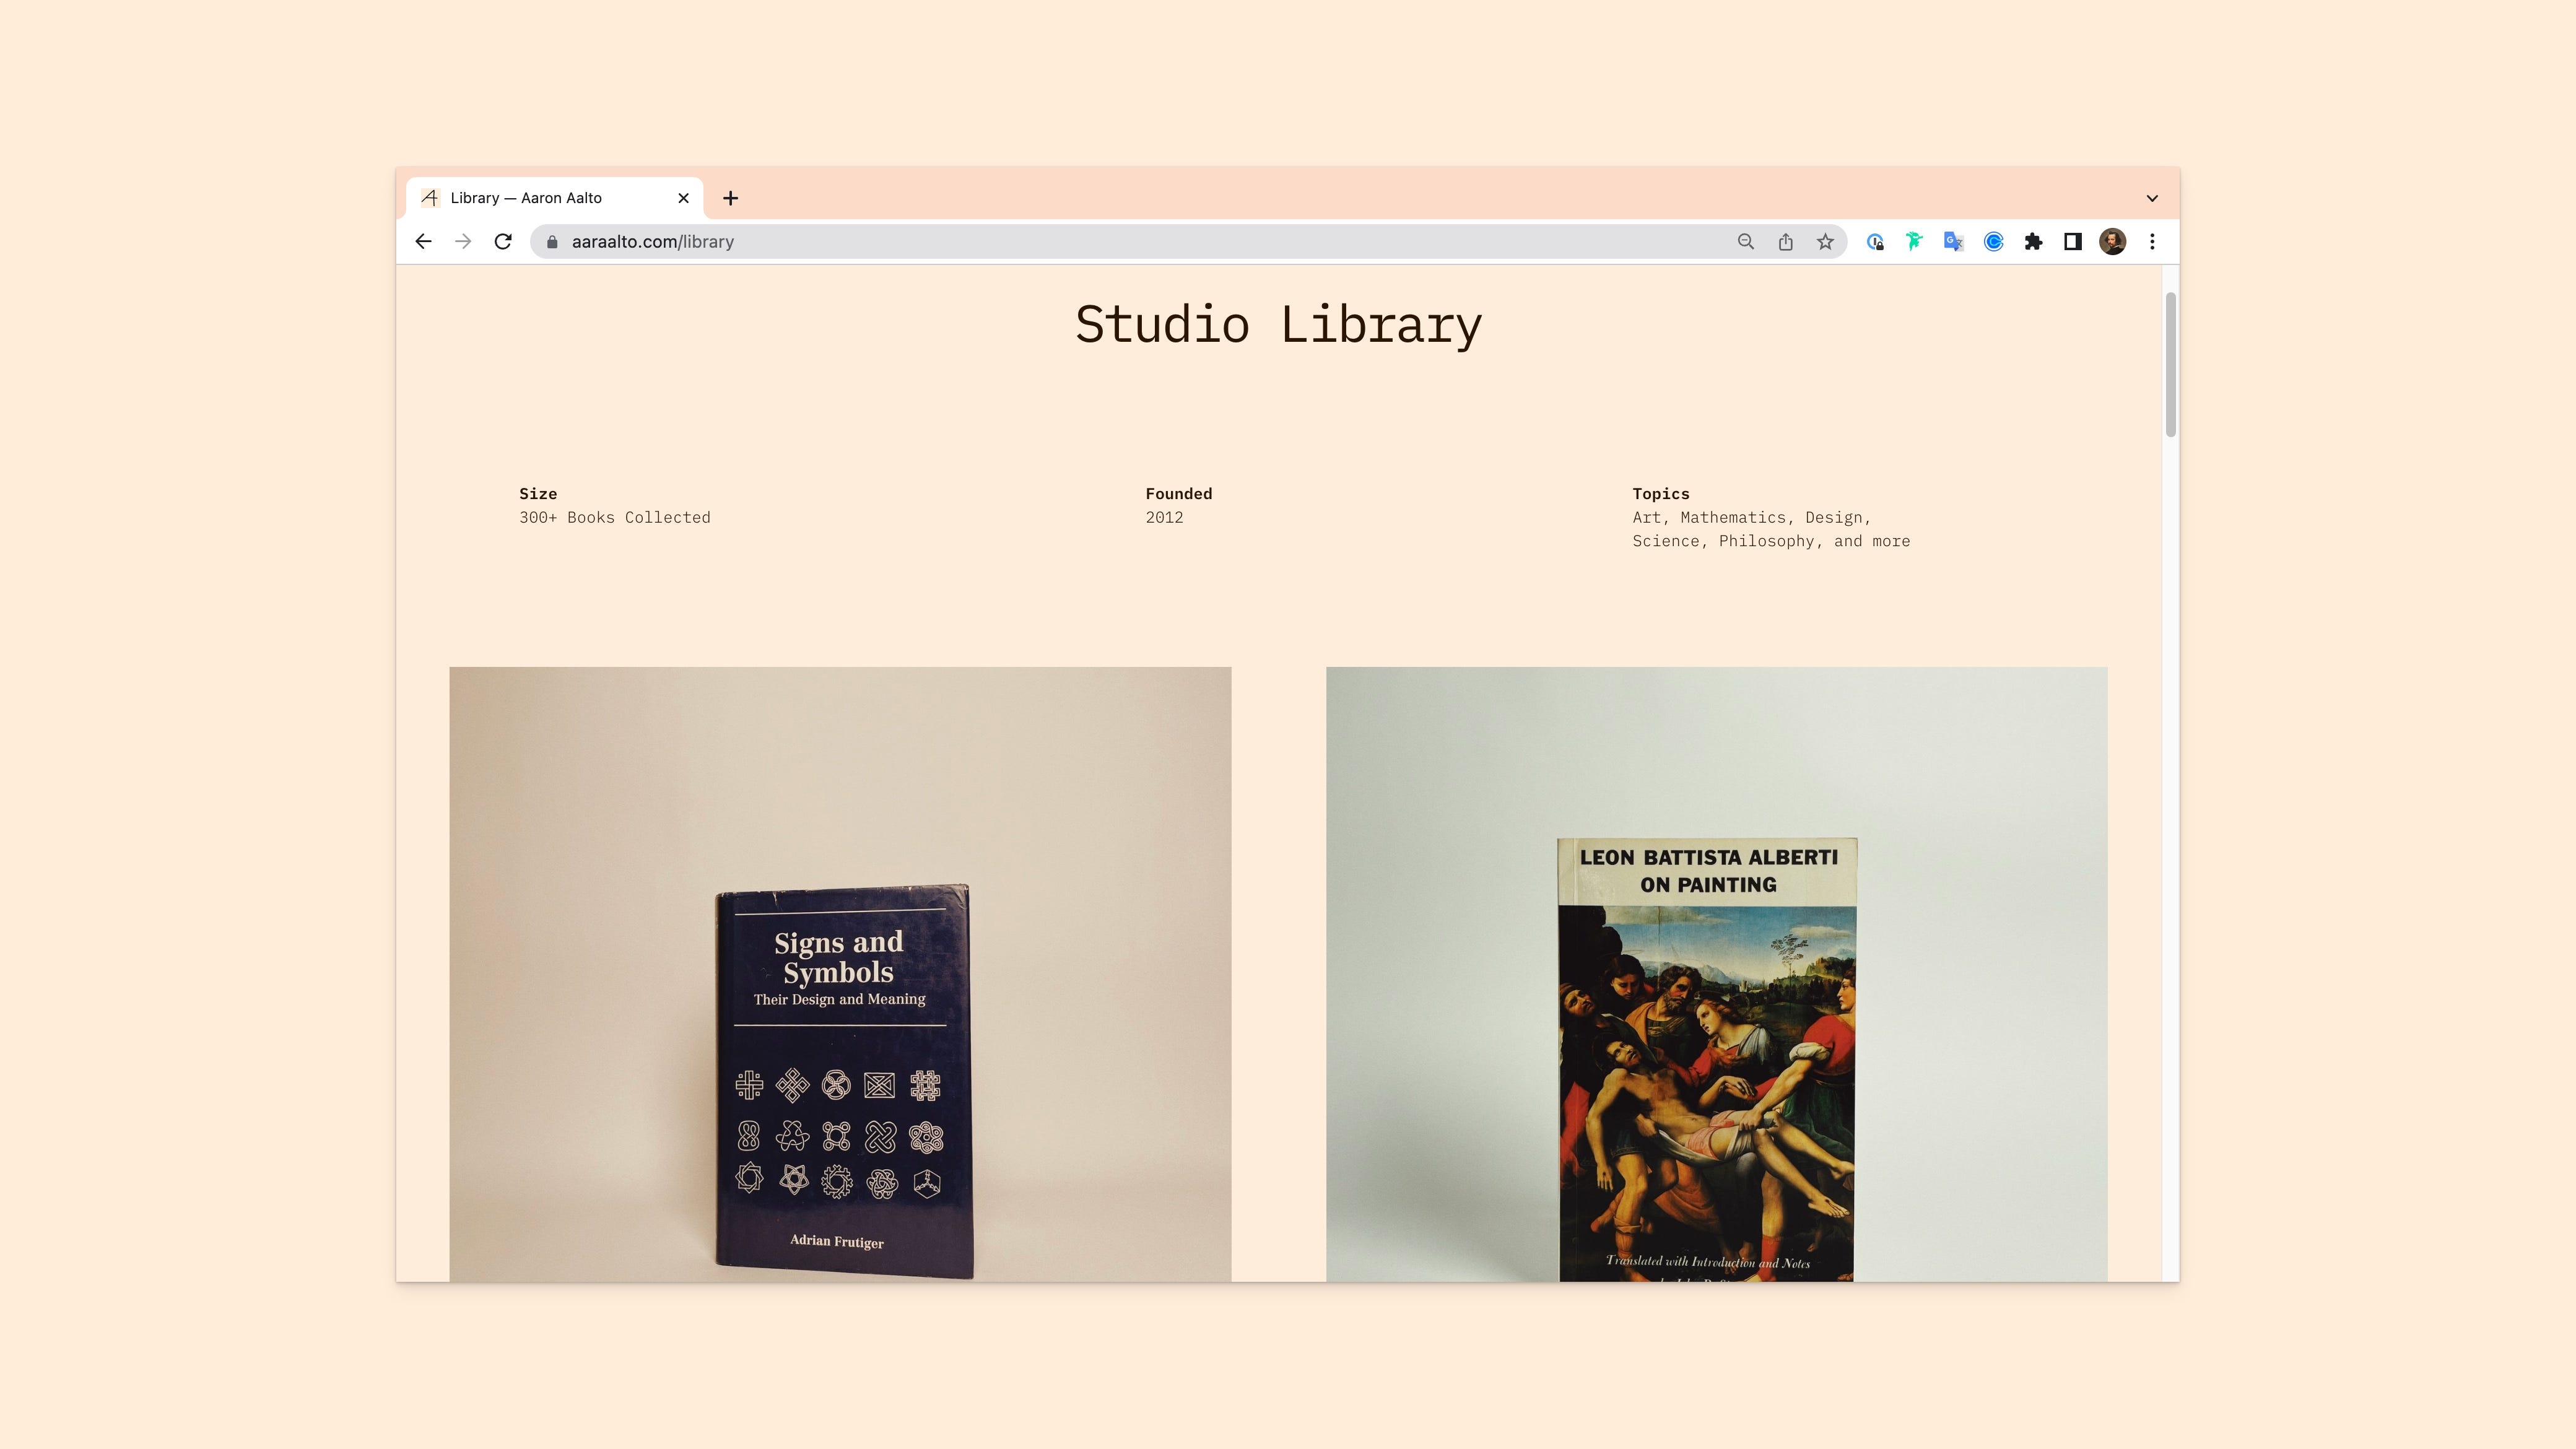Open the Chrome profile avatar

click(2113, 241)
